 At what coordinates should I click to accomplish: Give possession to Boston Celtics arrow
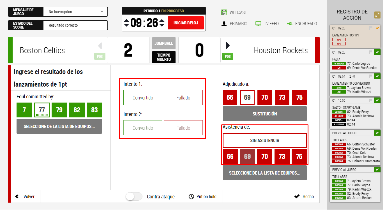(x=100, y=46)
